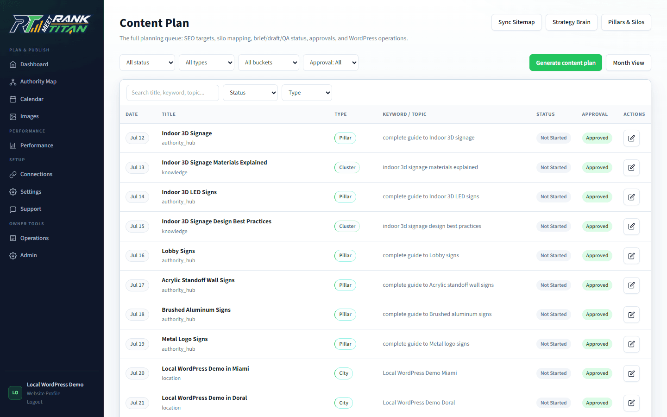Click the Indoor 3D LED Signs title

tap(189, 192)
